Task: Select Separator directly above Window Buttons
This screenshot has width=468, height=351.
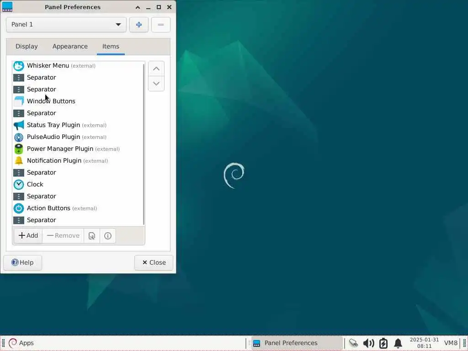Action: point(78,90)
